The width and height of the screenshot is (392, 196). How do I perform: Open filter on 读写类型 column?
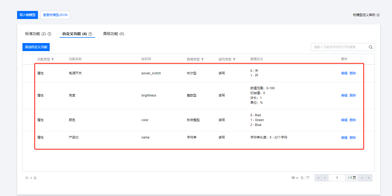pyautogui.click(x=234, y=59)
